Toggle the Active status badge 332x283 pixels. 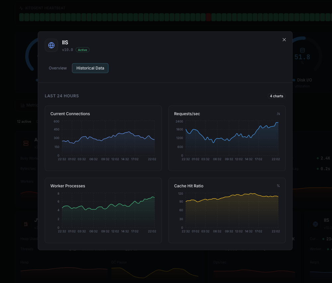click(82, 50)
